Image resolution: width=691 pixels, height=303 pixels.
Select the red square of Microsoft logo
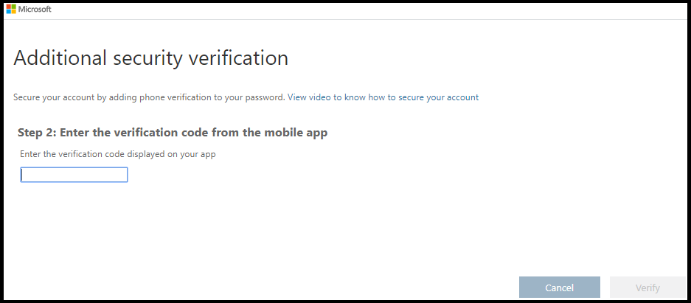coord(8,7)
